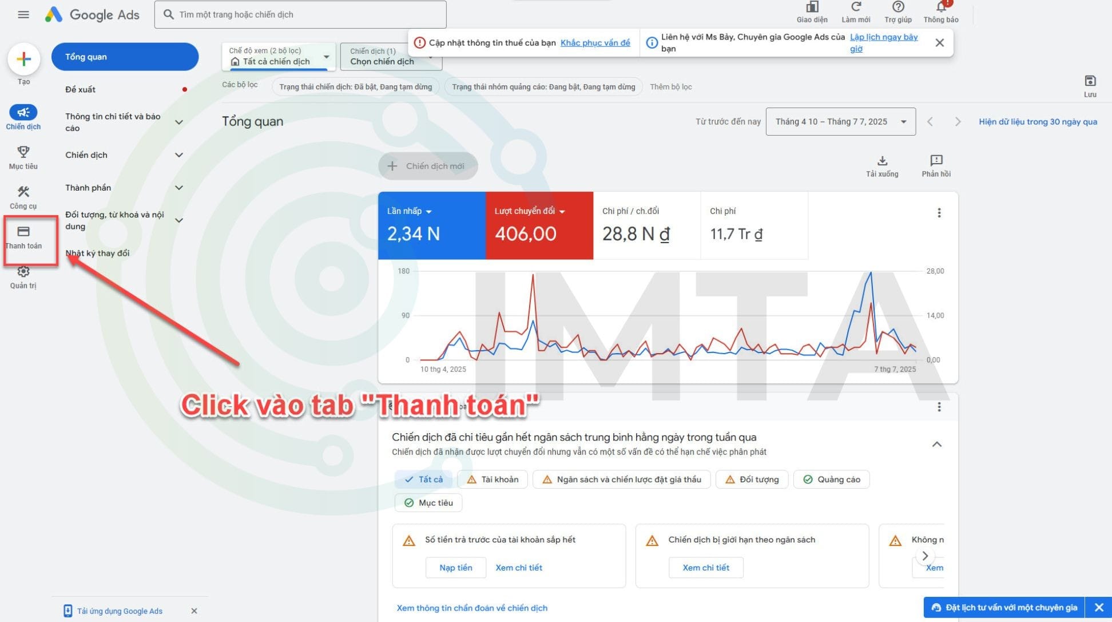
Task: Click the Tải xuống download icon
Action: point(883,161)
